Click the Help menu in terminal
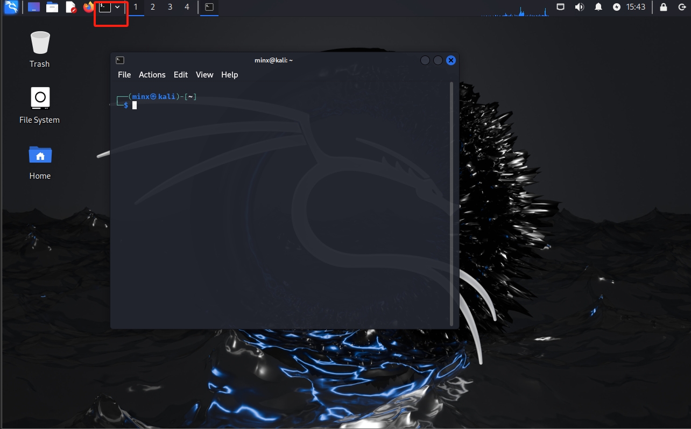The width and height of the screenshot is (691, 429). [229, 75]
